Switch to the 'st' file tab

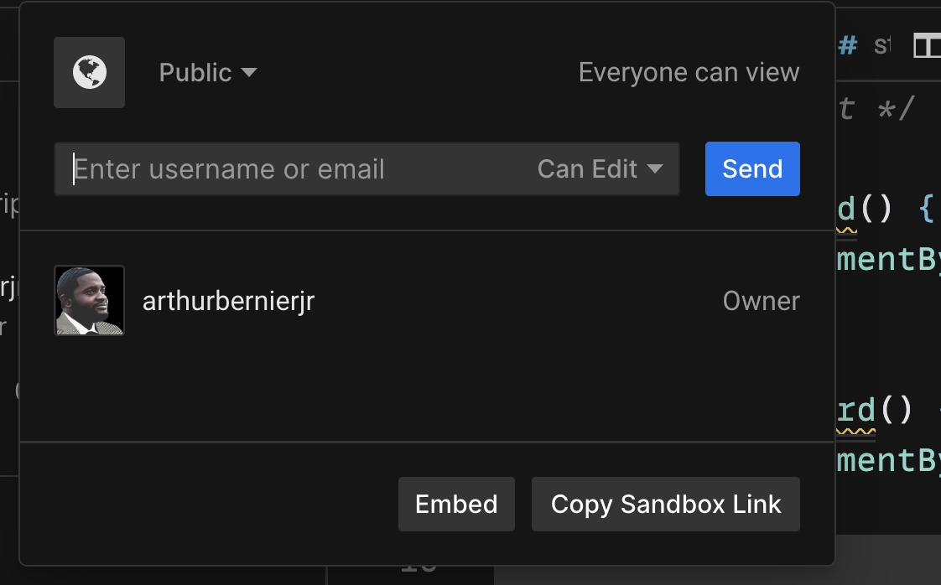pos(881,45)
